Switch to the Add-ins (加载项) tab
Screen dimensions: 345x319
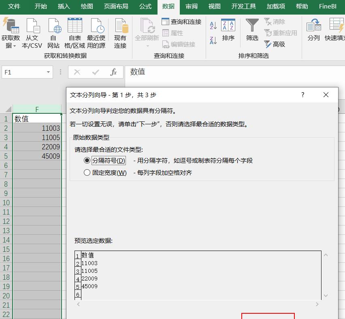click(276, 6)
